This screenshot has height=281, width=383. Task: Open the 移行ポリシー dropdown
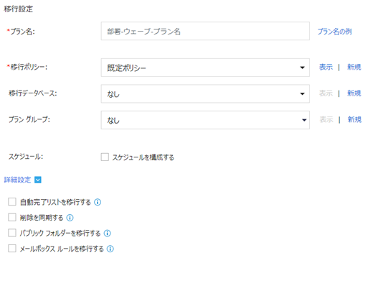(x=205, y=68)
